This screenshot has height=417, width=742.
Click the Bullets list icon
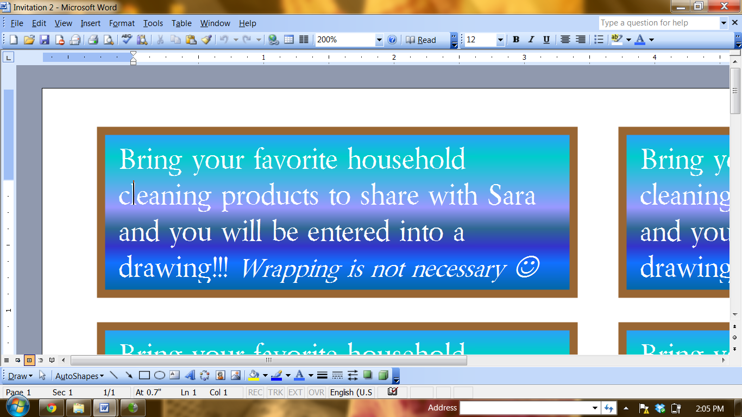tap(599, 40)
